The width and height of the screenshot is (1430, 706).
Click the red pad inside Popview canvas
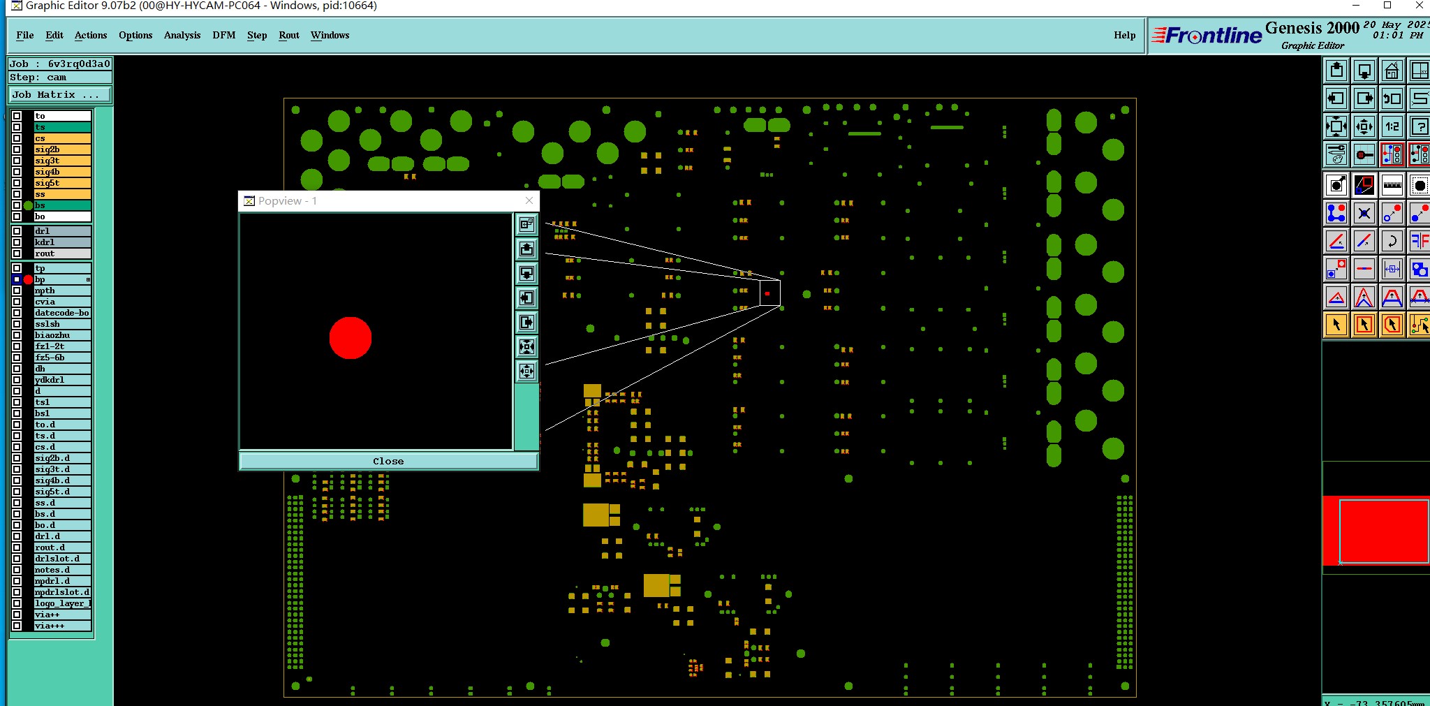(x=351, y=338)
